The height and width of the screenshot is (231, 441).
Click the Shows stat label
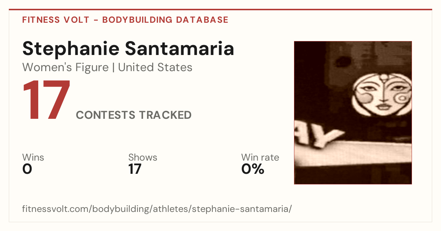(x=143, y=158)
